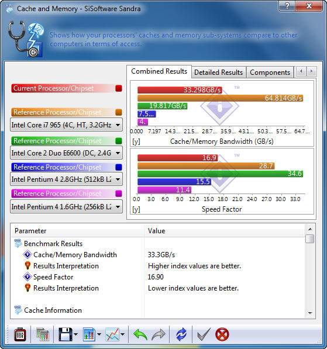Click the Cache/Memory Bandwidth diamond icon
The image size is (327, 349).
tap(27, 254)
